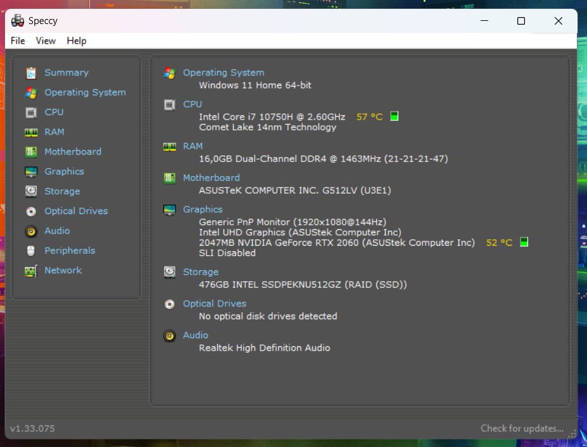
Task: Click Intel UHD Graphics text line
Action: (x=300, y=232)
